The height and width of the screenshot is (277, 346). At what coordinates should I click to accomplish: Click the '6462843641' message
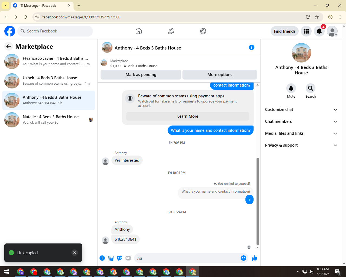[125, 239]
